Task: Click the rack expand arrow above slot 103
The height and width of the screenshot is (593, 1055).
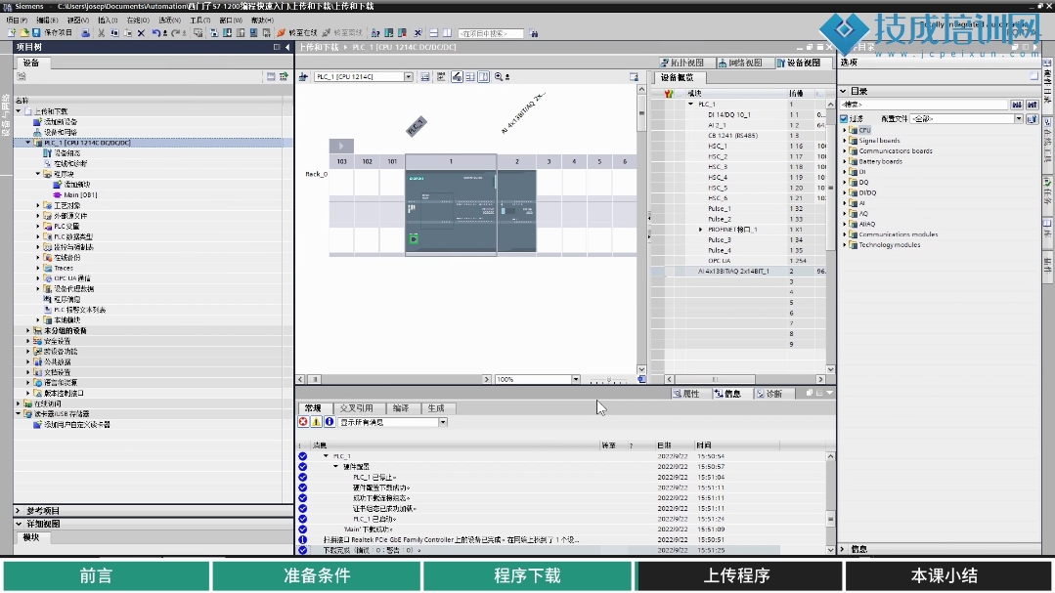Action: click(x=341, y=146)
